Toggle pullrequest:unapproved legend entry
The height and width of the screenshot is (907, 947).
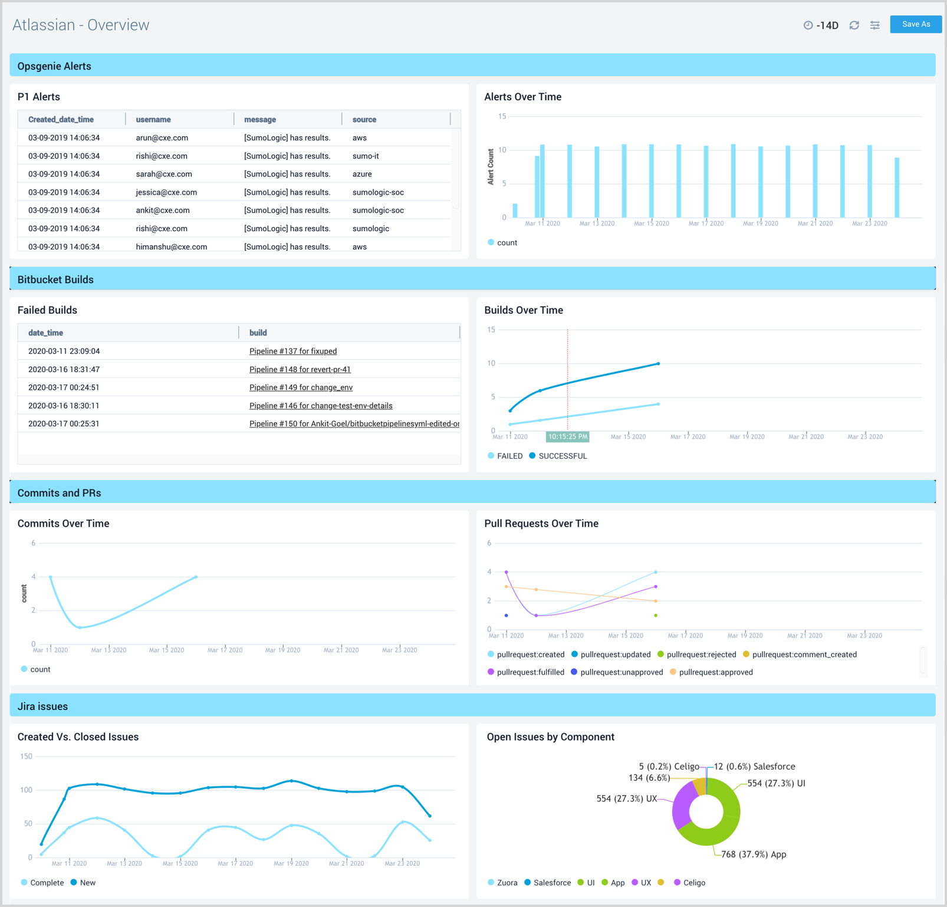(617, 672)
